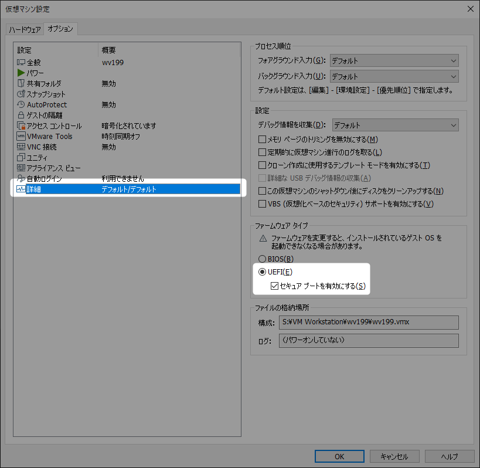
Task: Enable VBS サポートを有効にする checkbox
Action: 262,204
